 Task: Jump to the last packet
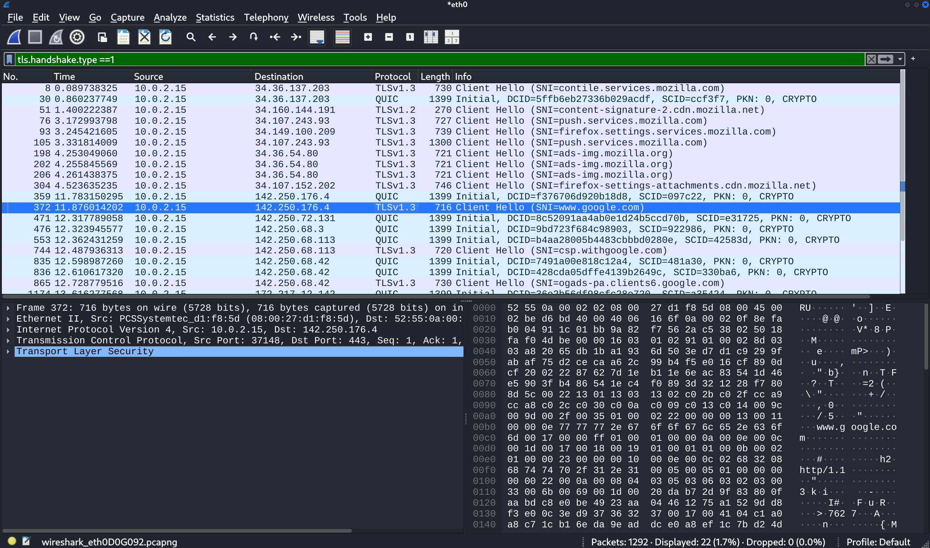click(296, 37)
